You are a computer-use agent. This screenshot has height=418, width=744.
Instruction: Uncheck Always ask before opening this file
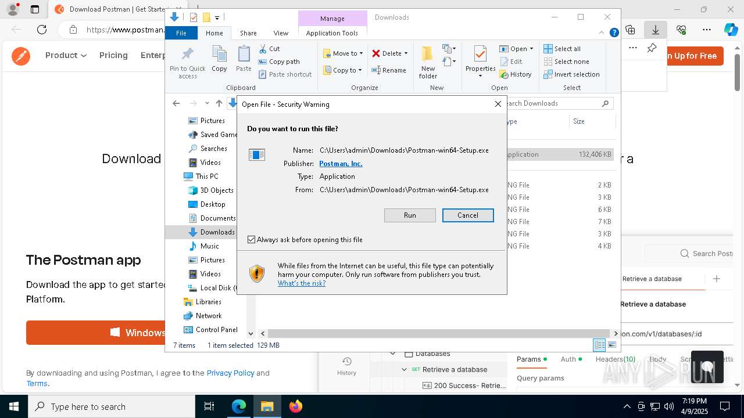[252, 240]
